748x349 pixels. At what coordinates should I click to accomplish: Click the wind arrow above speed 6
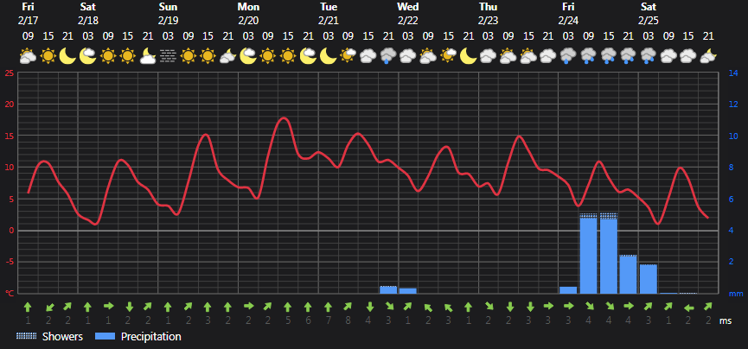pyautogui.click(x=308, y=306)
